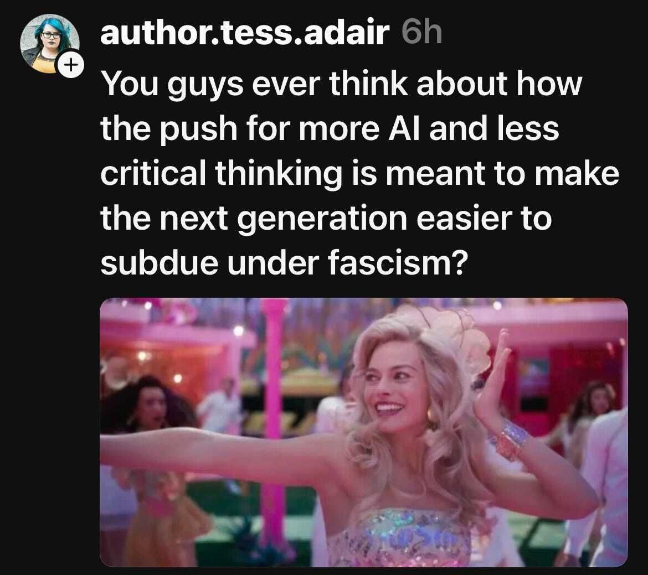The height and width of the screenshot is (575, 648).
Task: Open the blue-haired profile avatar photo
Action: (50, 43)
